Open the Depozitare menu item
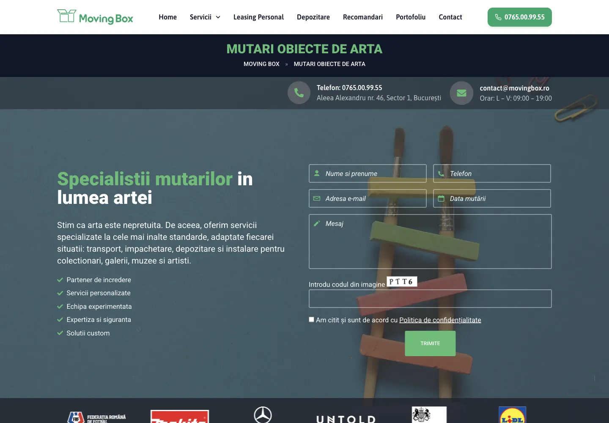This screenshot has width=609, height=423. click(x=313, y=17)
